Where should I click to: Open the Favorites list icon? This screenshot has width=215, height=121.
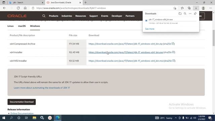(182, 8)
